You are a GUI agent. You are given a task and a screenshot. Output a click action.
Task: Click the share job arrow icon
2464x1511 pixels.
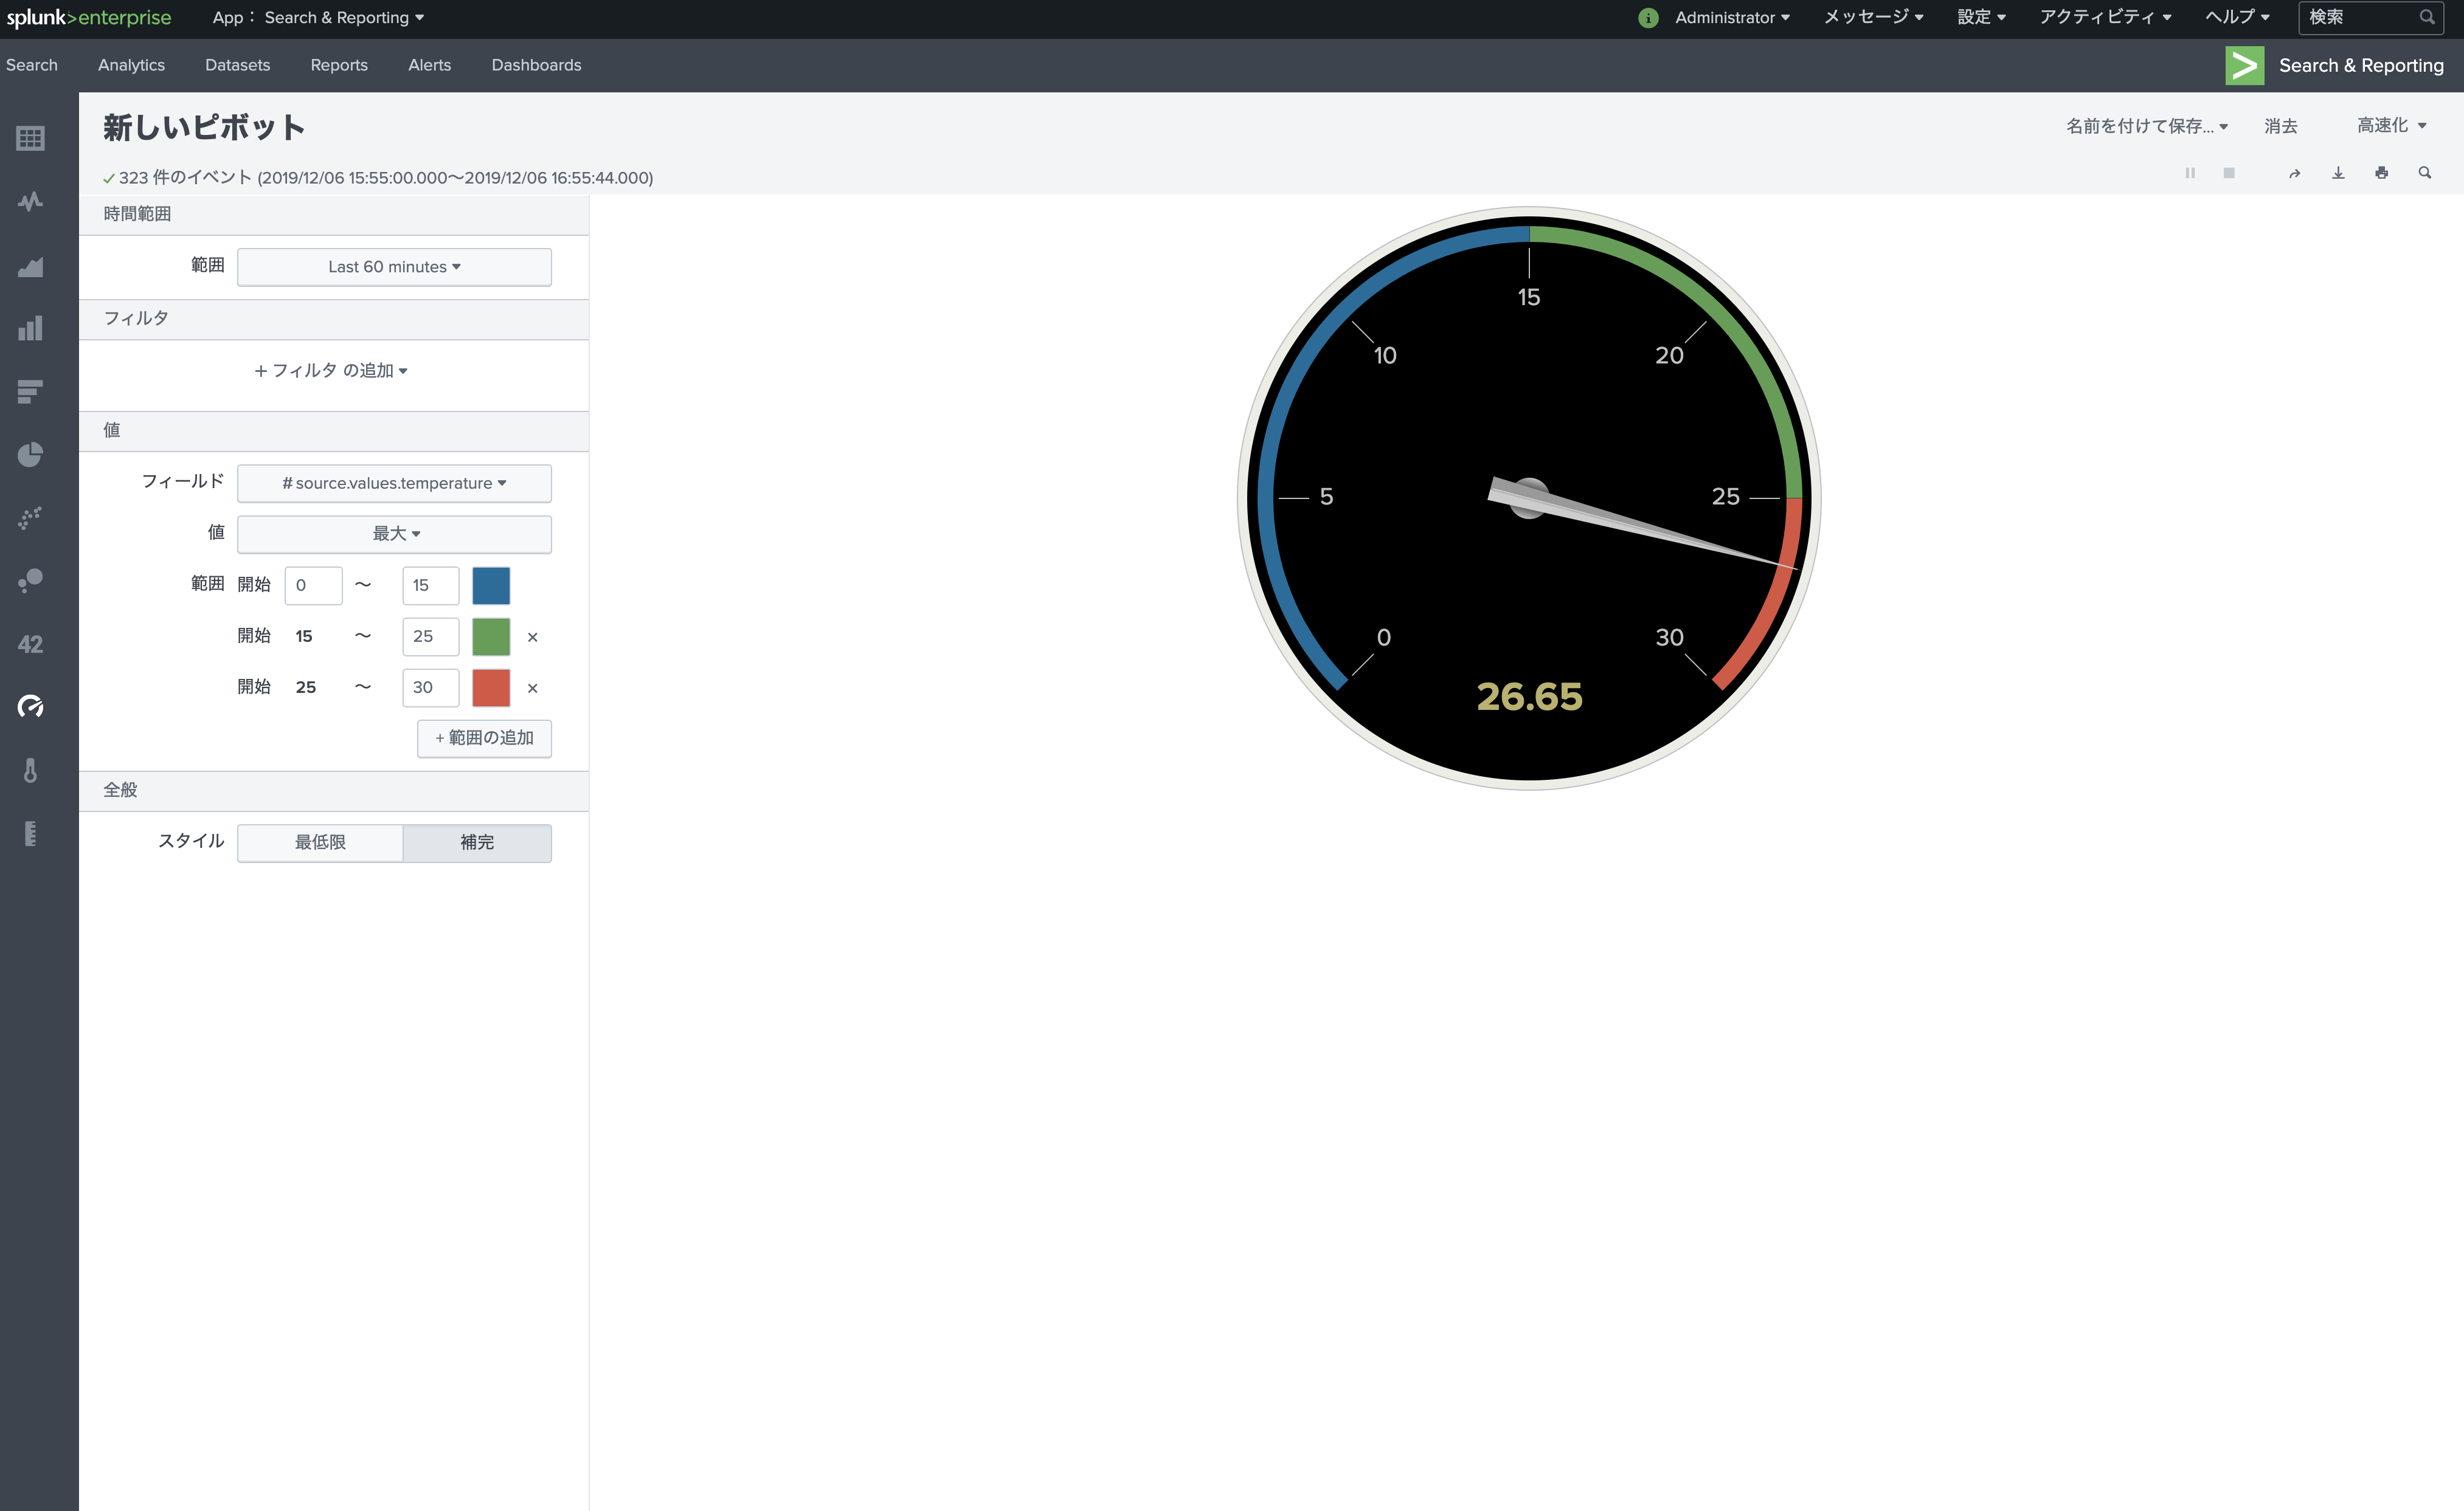(2294, 173)
